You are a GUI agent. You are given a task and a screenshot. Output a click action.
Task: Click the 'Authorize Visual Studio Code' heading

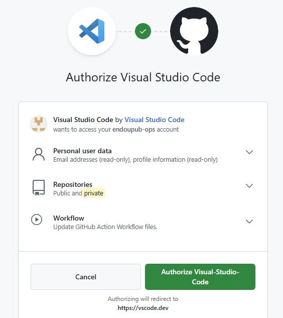point(143,77)
